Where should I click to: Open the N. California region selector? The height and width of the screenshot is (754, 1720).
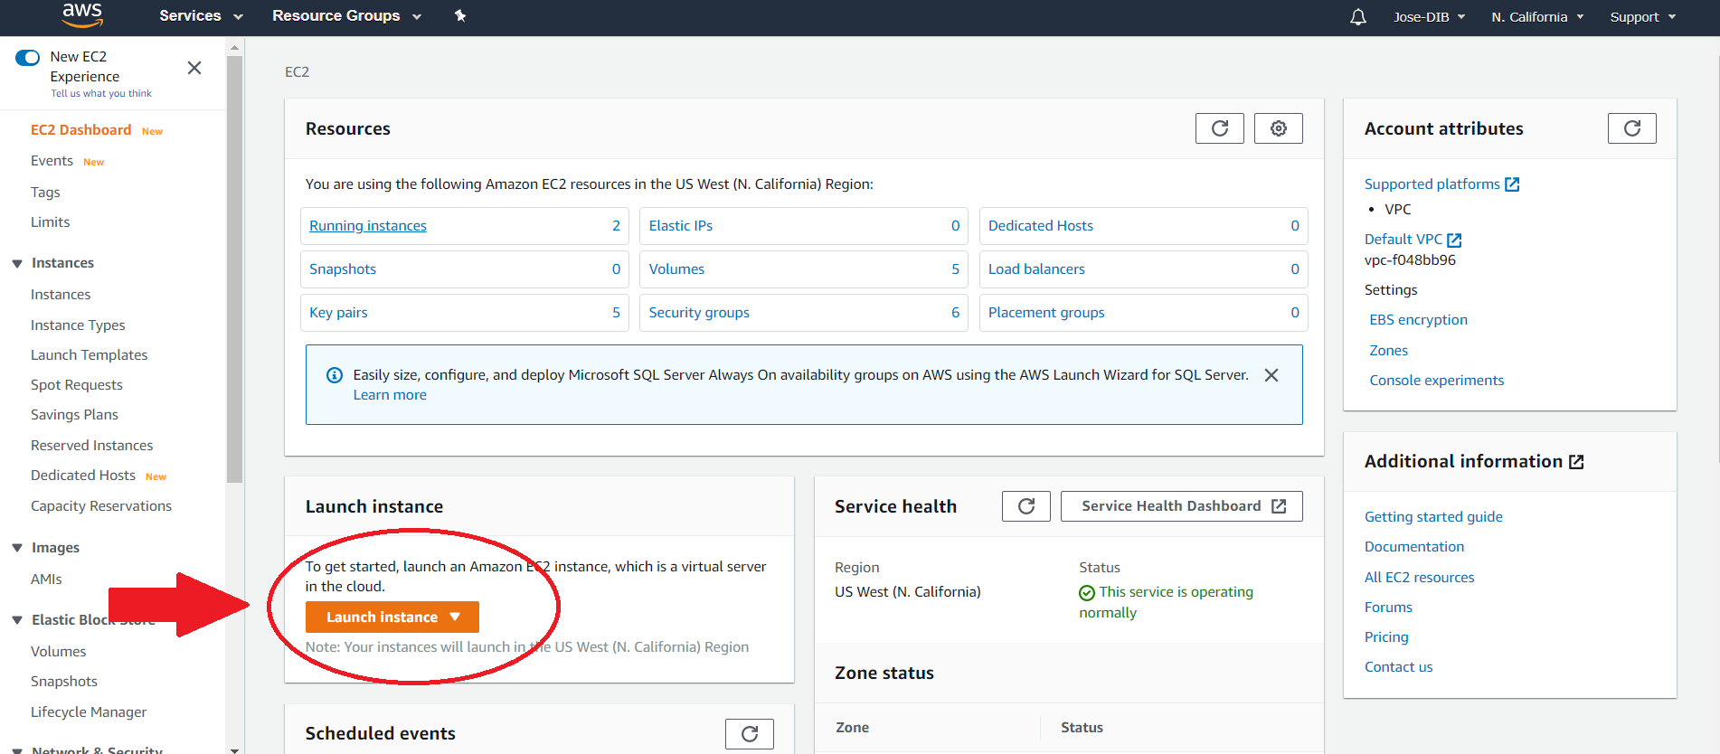[1537, 17]
